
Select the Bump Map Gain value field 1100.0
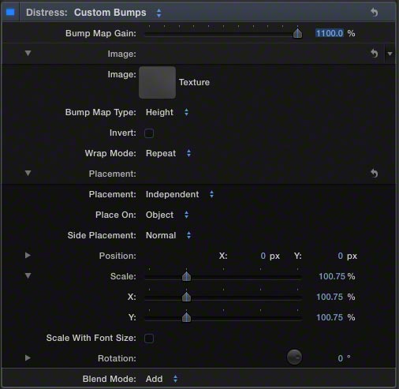[x=330, y=33]
